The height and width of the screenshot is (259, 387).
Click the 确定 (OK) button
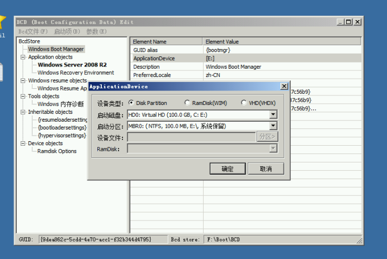(228, 169)
